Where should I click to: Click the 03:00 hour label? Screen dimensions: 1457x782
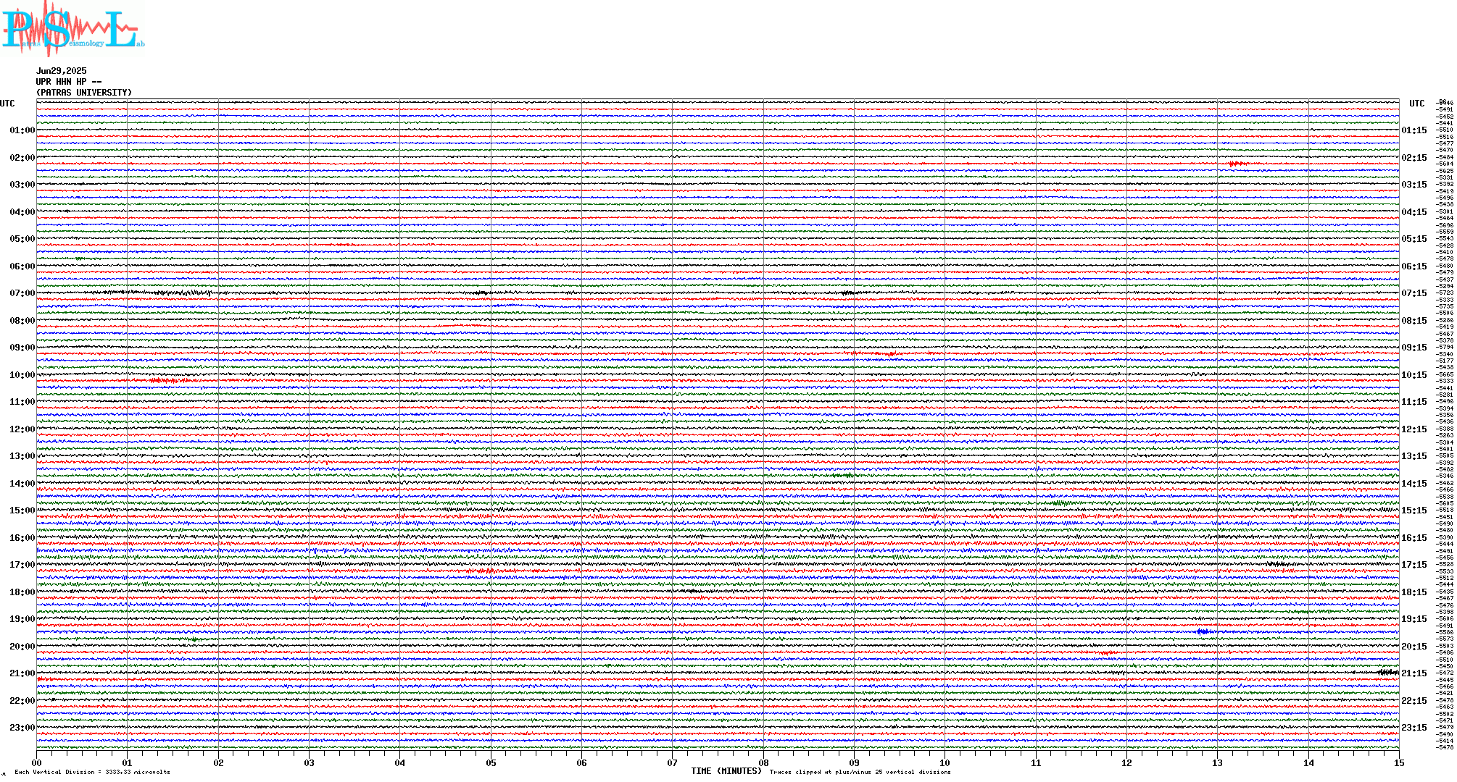click(22, 185)
